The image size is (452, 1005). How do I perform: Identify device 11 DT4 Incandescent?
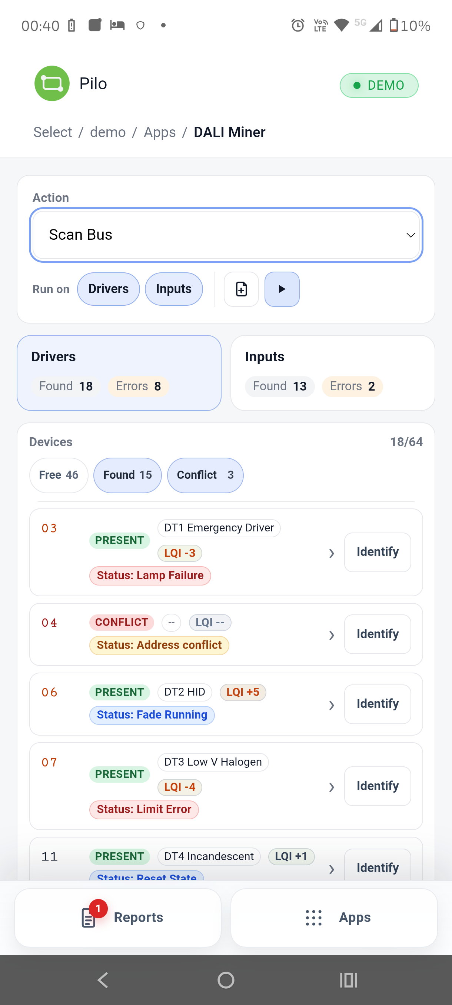click(378, 865)
